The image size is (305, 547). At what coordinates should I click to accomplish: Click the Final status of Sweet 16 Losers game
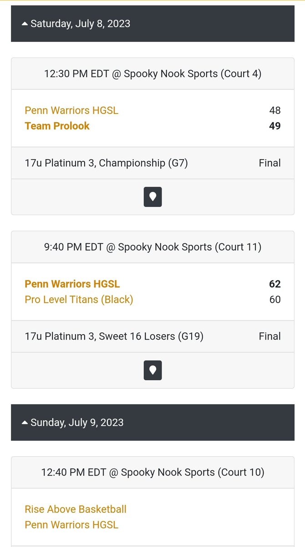coord(270,336)
